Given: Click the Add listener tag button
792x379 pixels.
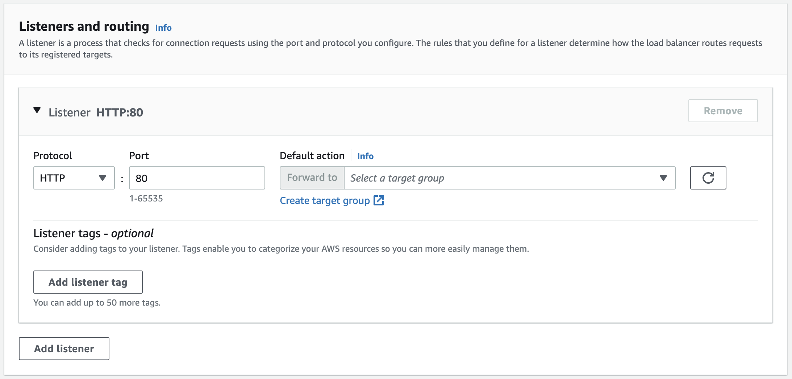Looking at the screenshot, I should [88, 282].
